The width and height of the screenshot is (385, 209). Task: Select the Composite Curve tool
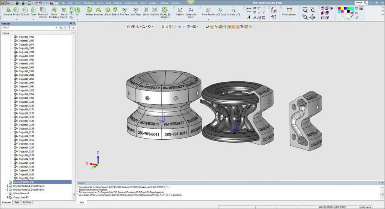tap(191, 12)
